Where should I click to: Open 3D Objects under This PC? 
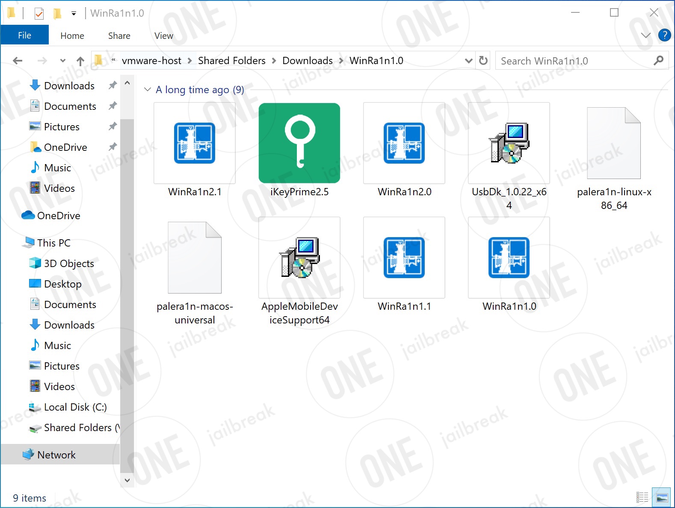[x=69, y=264]
